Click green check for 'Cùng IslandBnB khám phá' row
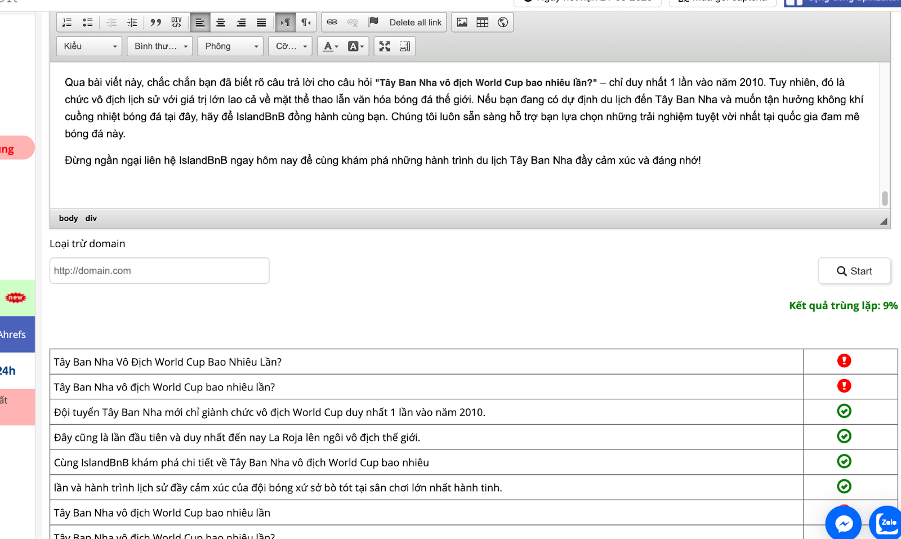This screenshot has height=539, width=901. [x=844, y=461]
